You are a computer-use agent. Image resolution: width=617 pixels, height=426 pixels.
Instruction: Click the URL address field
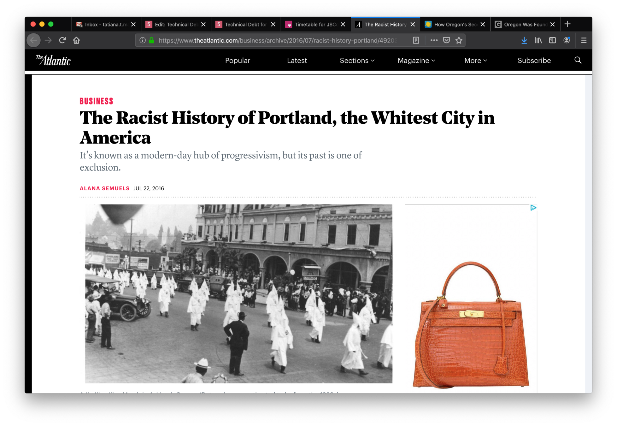coord(278,40)
